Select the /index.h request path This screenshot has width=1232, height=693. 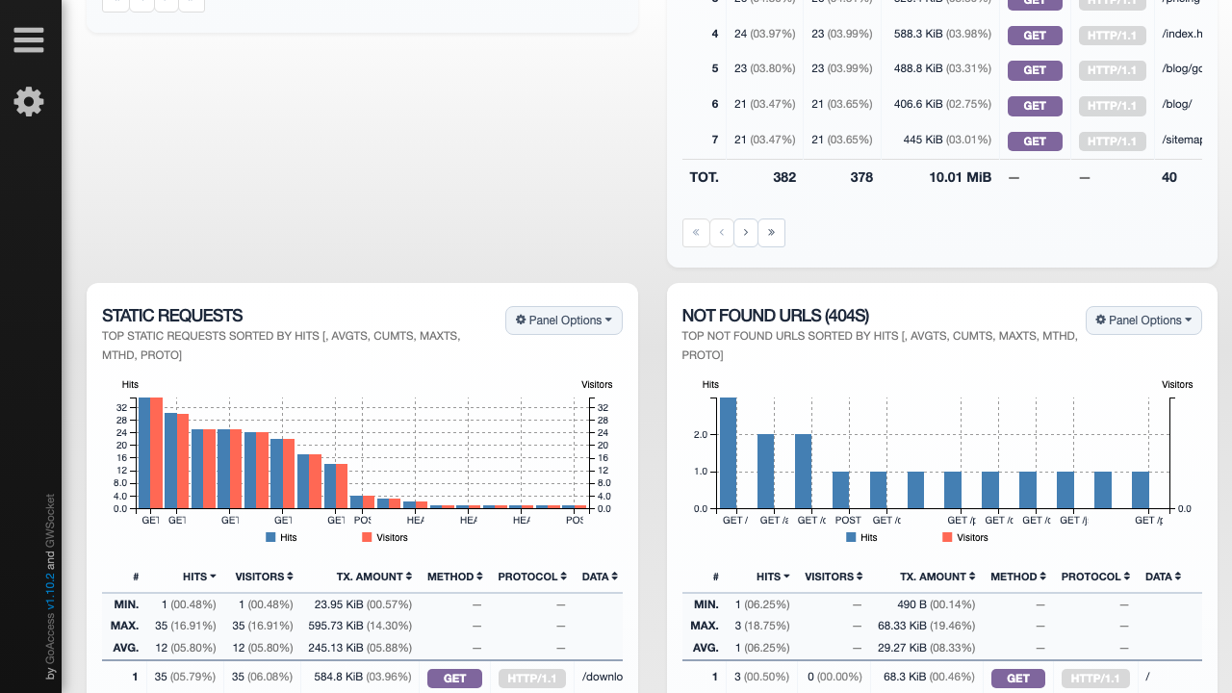1182,34
